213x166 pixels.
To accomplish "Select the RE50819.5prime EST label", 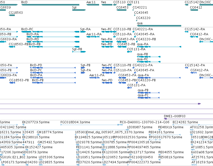I will (x=171, y=157).
